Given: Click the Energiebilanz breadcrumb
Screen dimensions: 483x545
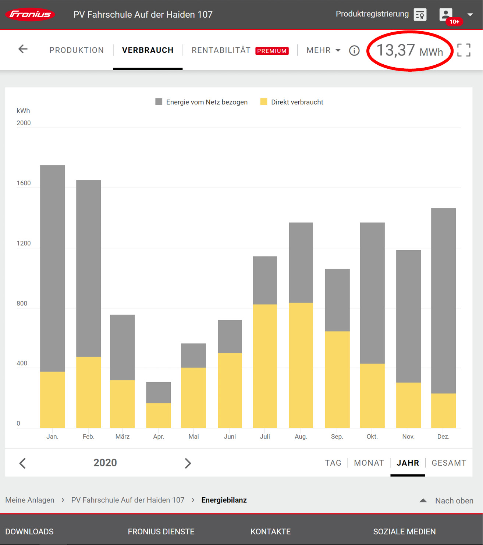Looking at the screenshot, I should point(224,500).
